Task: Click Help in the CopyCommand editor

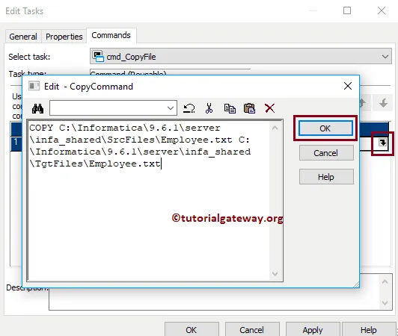Action: [x=326, y=177]
